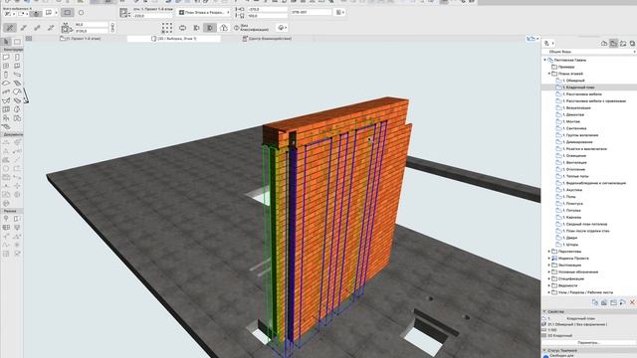
Task: Click the second icon in Navigator bottom toolbar
Action: 604,302
